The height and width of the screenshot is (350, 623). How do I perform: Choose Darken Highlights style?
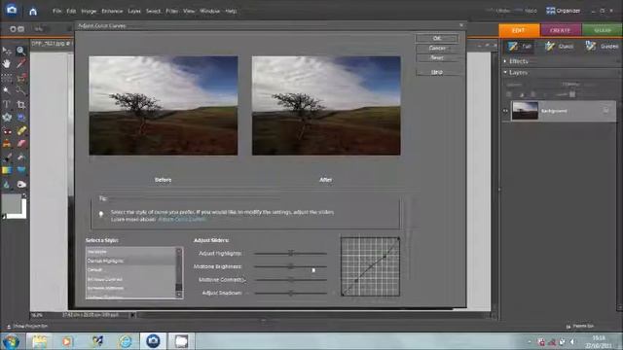click(x=130, y=261)
